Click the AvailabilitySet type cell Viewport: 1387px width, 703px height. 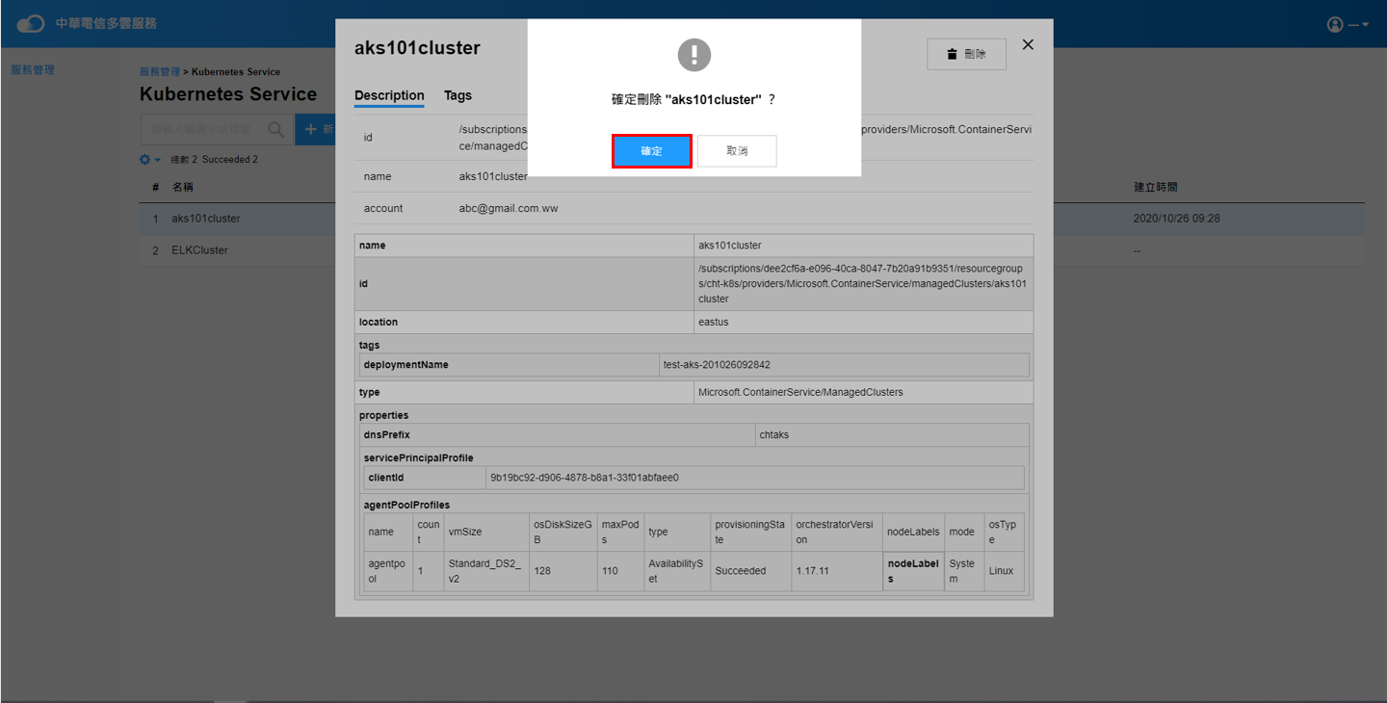[676, 570]
